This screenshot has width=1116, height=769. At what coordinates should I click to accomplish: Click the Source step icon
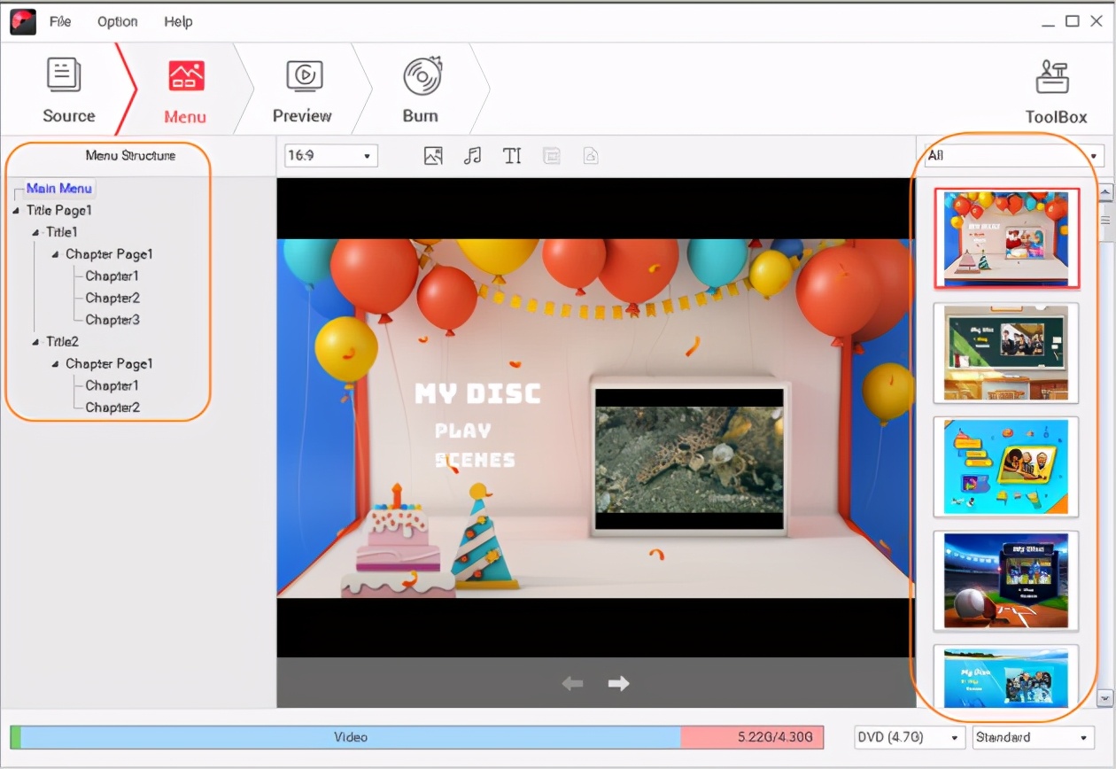67,88
